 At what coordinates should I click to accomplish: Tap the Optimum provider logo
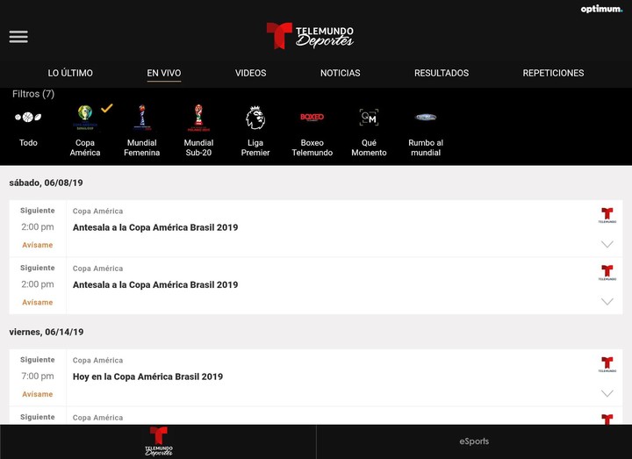[601, 9]
